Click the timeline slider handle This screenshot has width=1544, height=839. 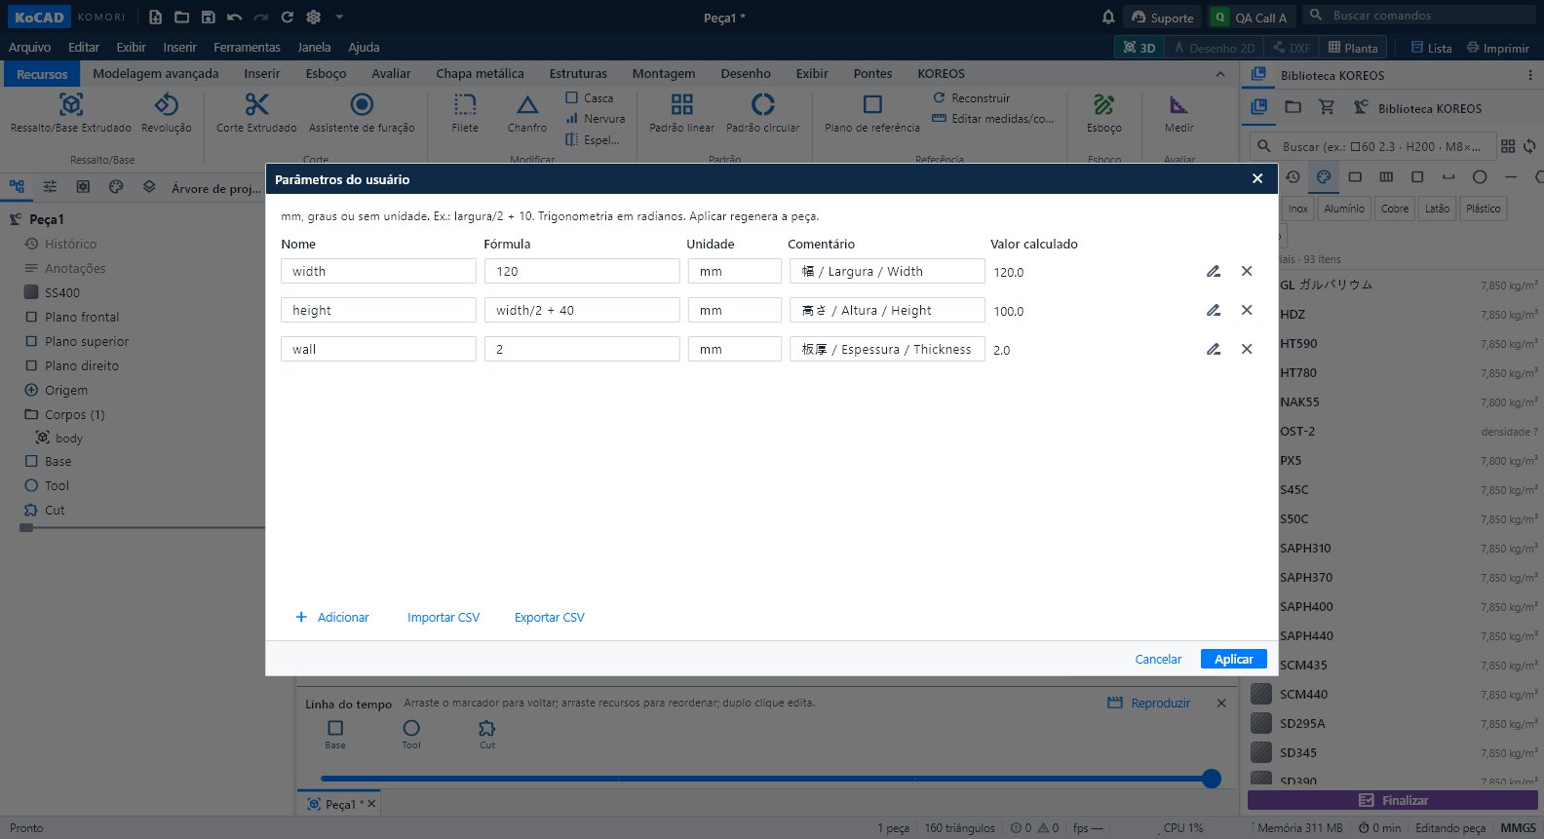click(x=1212, y=778)
